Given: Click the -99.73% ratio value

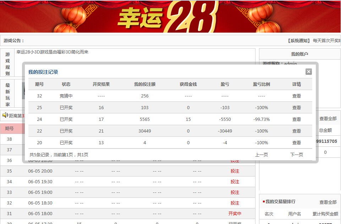Looking at the screenshot, I should (262, 119).
